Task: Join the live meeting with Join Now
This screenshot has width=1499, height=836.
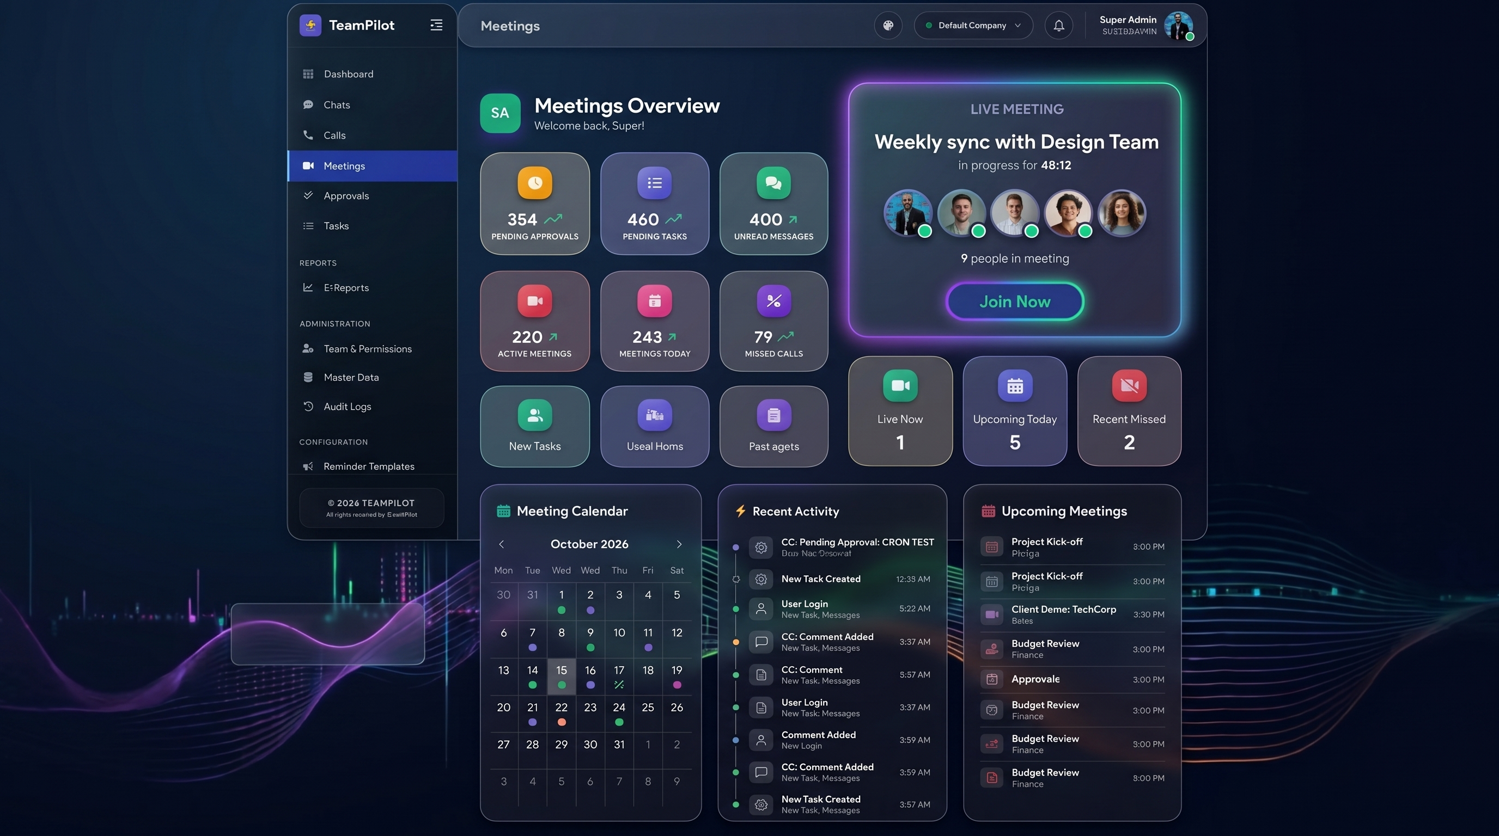Action: [1015, 301]
